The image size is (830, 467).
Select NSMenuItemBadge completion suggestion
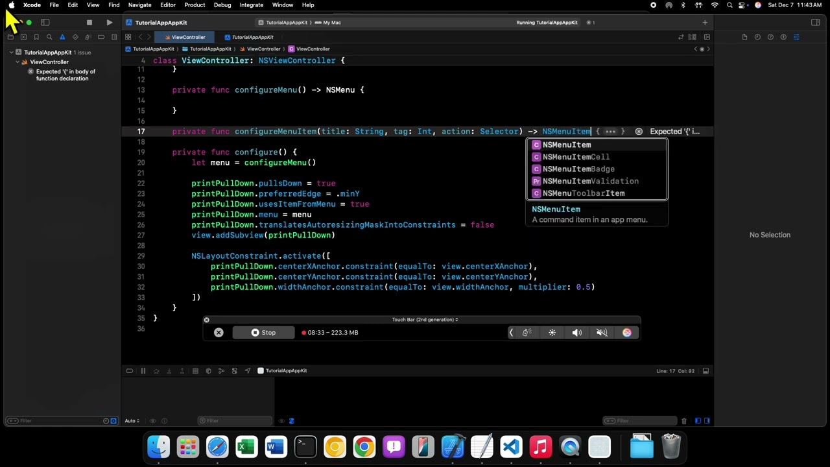point(597,169)
